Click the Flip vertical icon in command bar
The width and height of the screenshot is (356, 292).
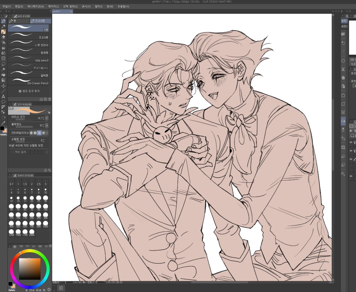tap(343, 130)
